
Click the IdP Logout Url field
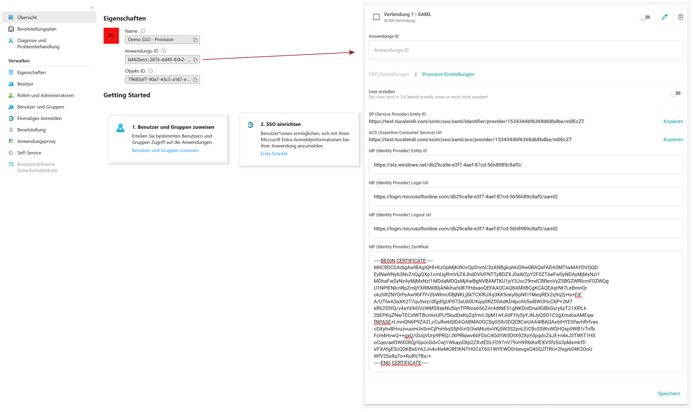[526, 229]
